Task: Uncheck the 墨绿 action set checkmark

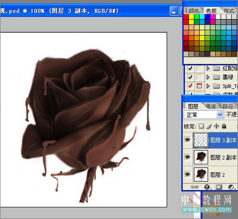Action: coord(190,77)
